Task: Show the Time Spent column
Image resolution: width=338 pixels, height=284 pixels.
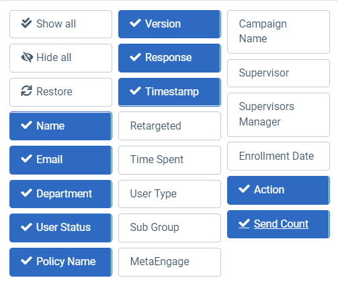Action: click(169, 160)
